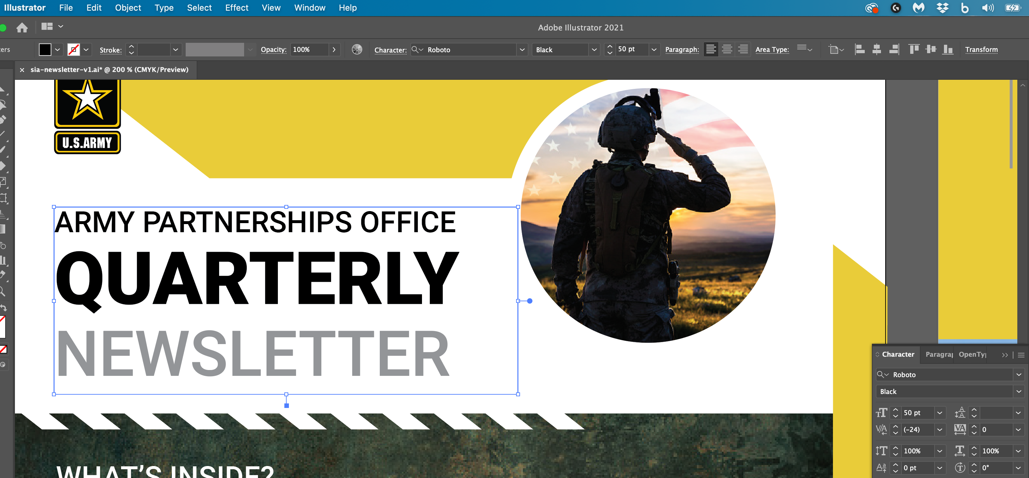Viewport: 1029px width, 478px height.
Task: Open the Effect menu
Action: coord(237,7)
